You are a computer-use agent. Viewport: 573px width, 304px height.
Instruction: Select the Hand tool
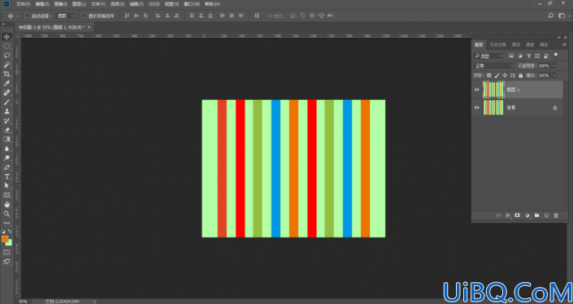point(7,204)
